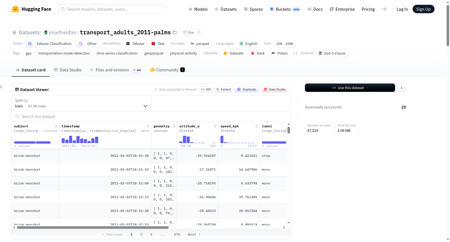Select the English language tag

248,44
